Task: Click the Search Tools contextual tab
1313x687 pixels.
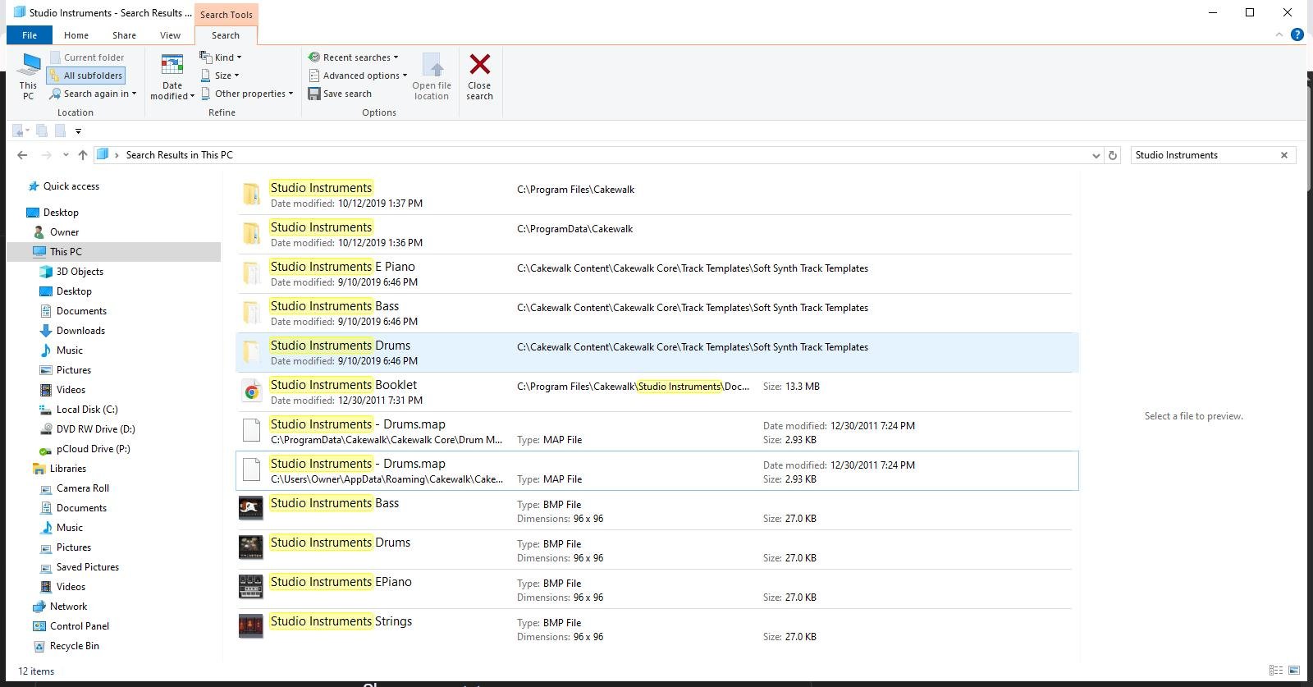Action: [226, 14]
